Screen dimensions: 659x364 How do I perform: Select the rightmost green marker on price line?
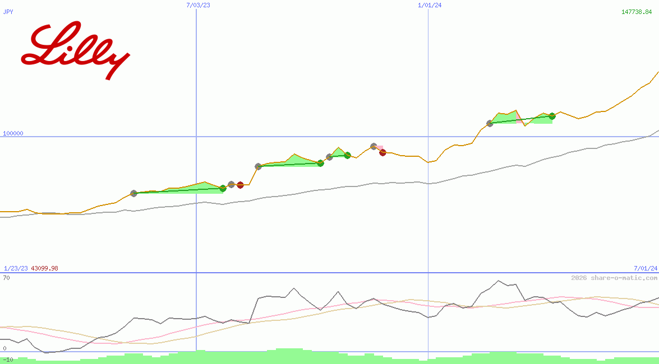pyautogui.click(x=552, y=116)
